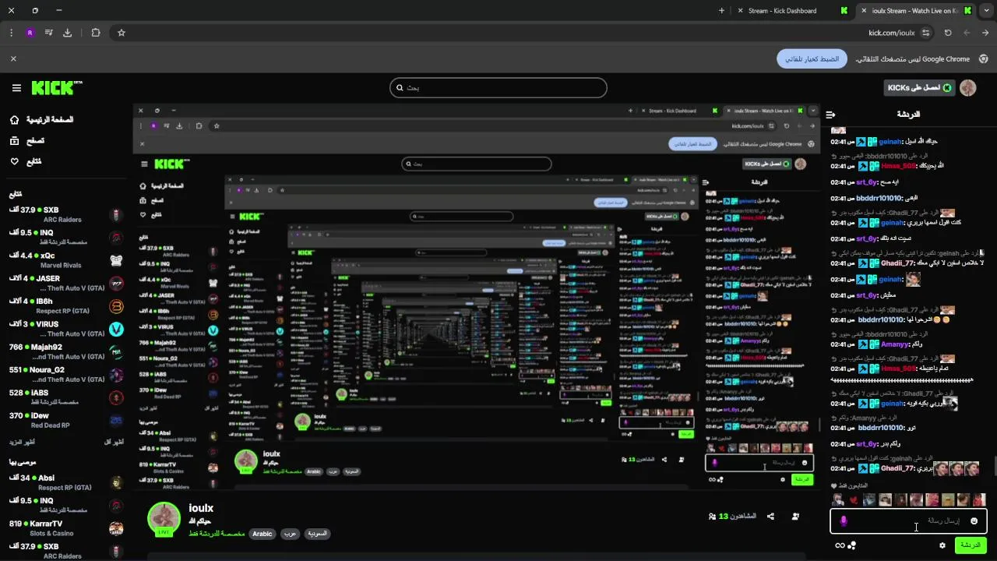Screen dimensions: 997x561
Task: Click the Arabic tag under the large ioulx name
Action: point(262,534)
